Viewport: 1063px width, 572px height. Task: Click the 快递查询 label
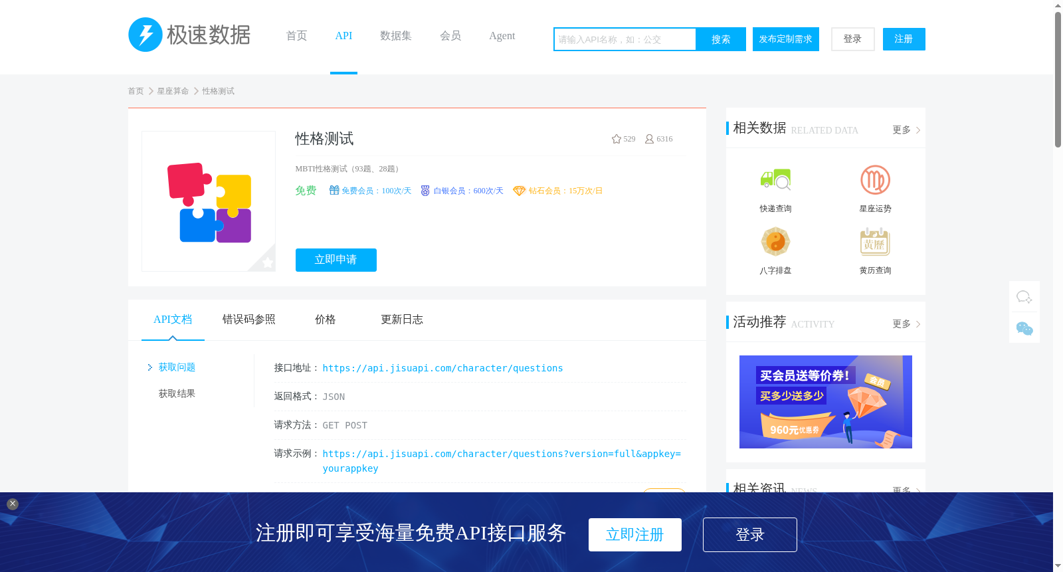775,209
